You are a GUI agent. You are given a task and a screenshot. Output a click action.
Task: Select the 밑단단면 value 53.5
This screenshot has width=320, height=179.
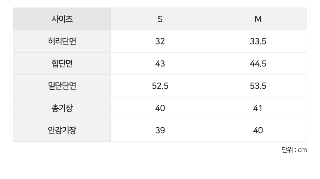[x=258, y=86]
